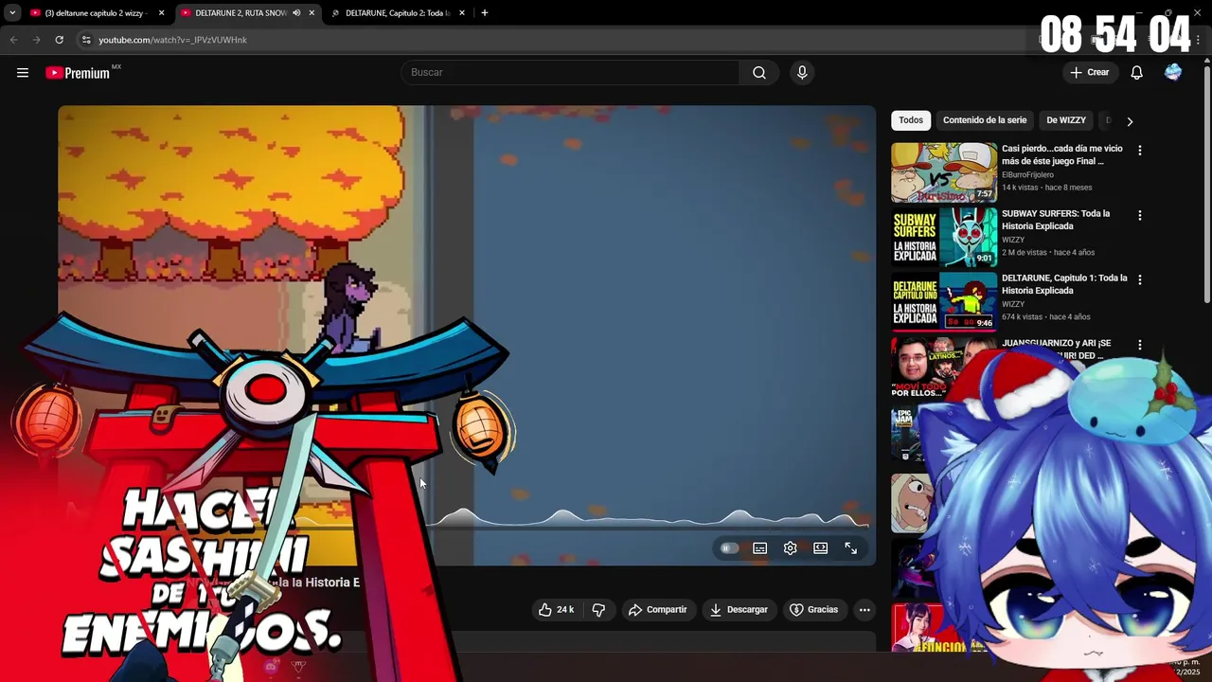
Task: Click the search magnifier button
Action: coord(759,72)
